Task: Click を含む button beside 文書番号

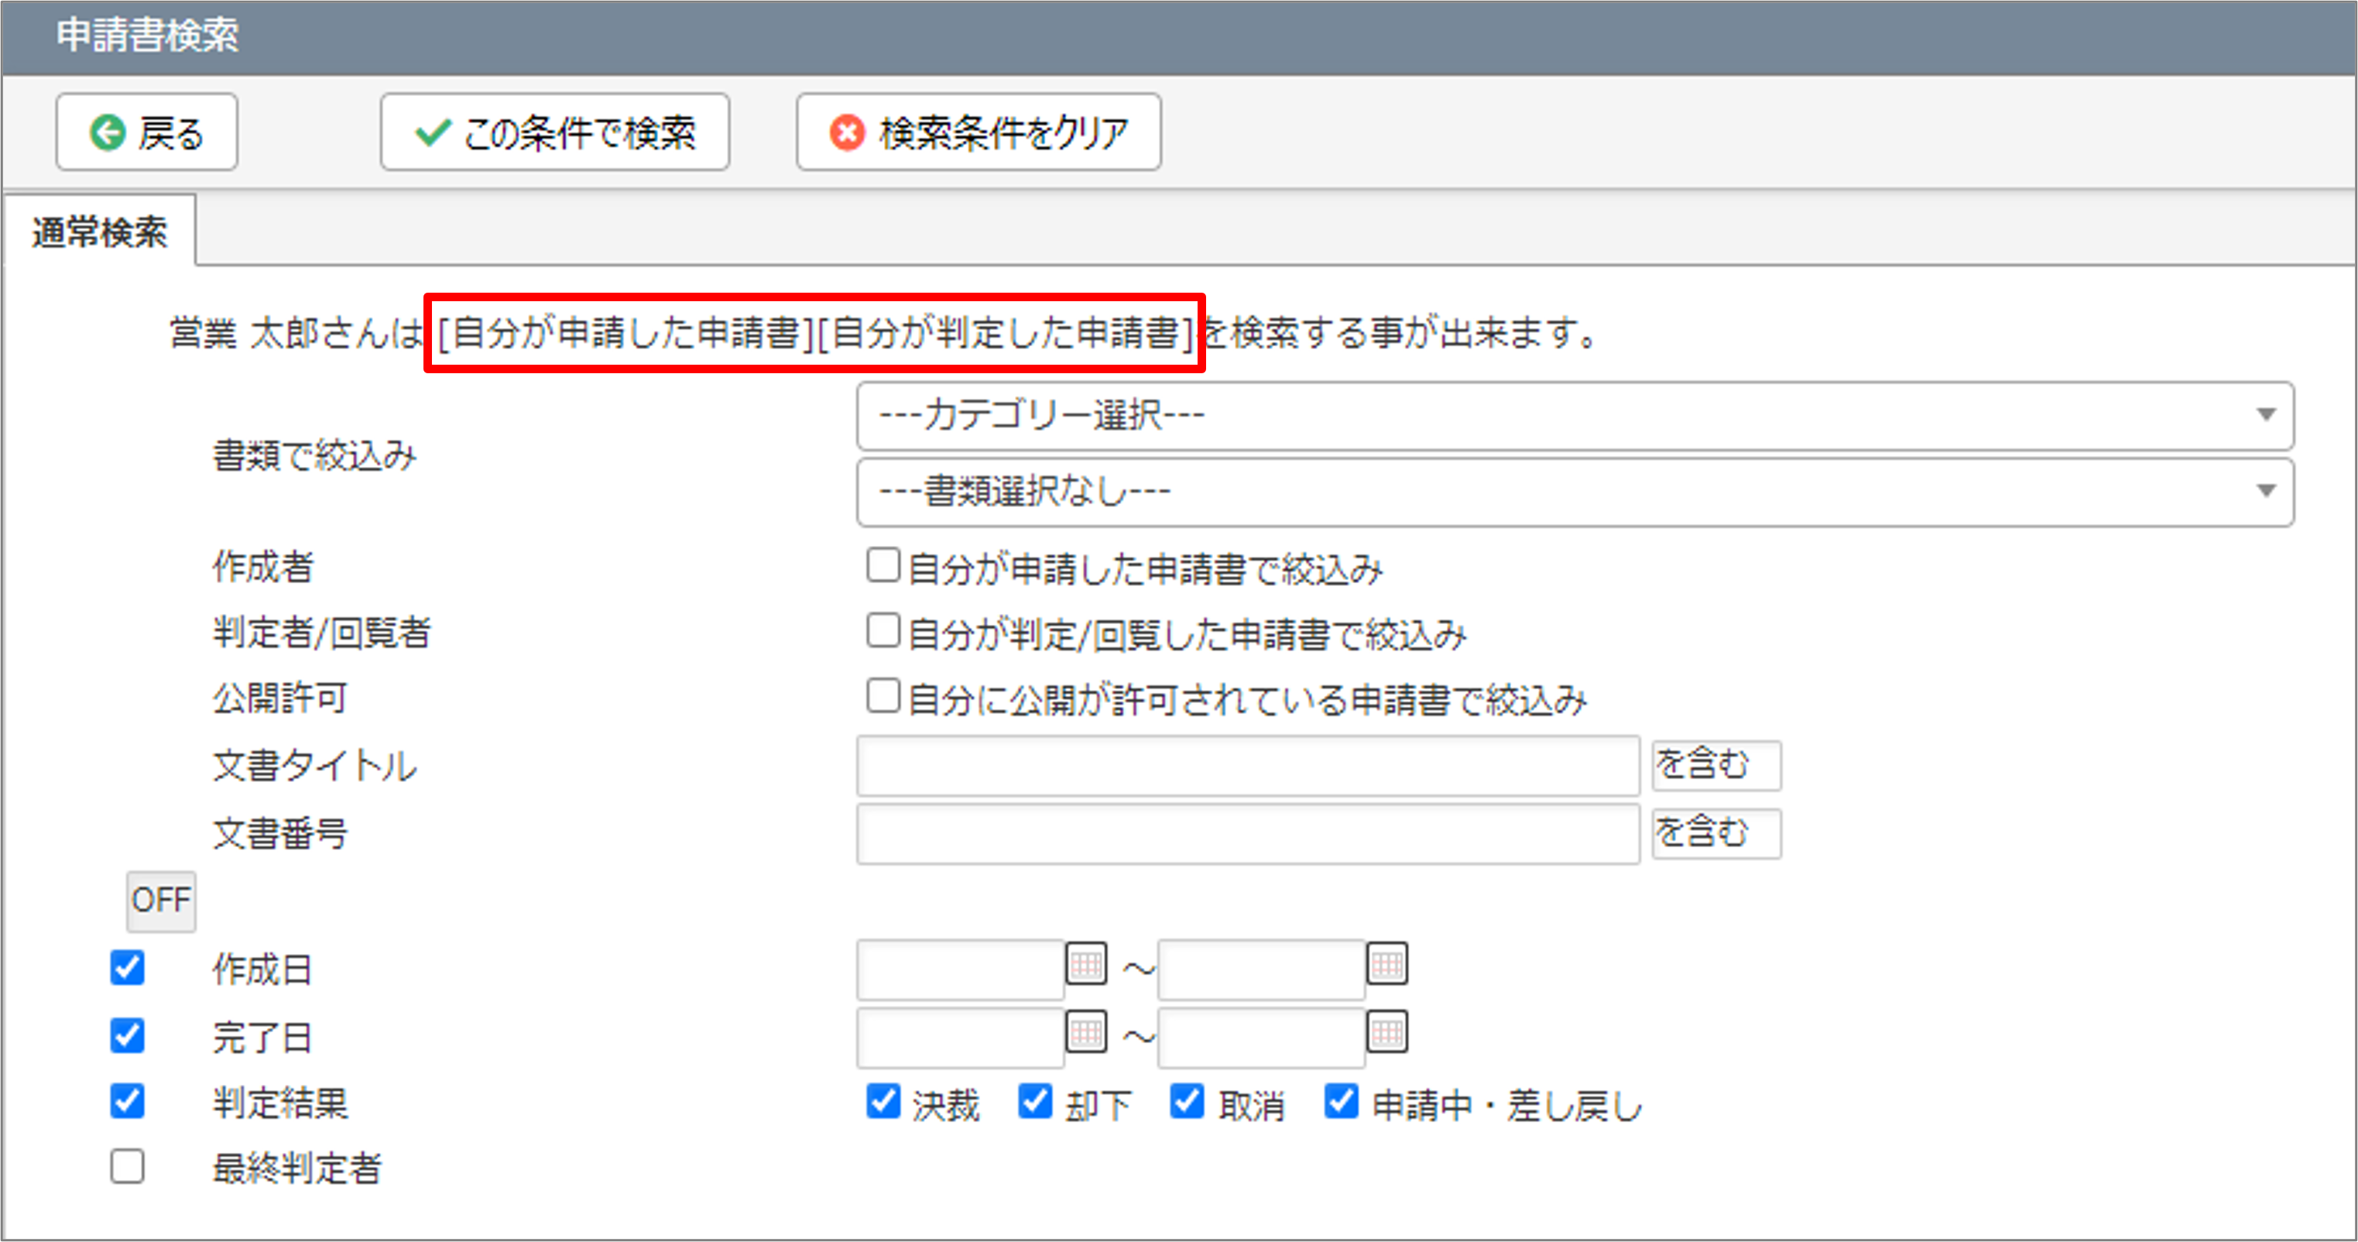Action: [x=1716, y=833]
